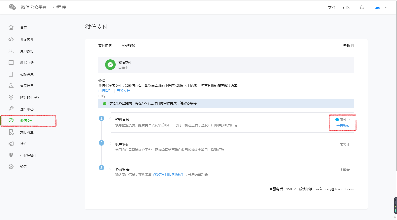397x220 pixels.
Task: Click the 客服消息 customer service icon
Action: point(11,86)
